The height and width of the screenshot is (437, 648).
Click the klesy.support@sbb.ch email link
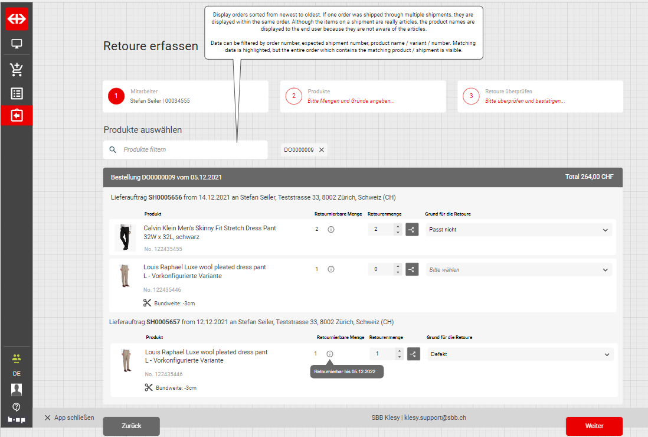(x=435, y=418)
